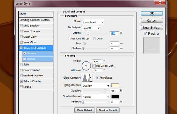The height and width of the screenshot is (114, 177).
Task: Enable the Texture checkbox
Action: coord(24,59)
